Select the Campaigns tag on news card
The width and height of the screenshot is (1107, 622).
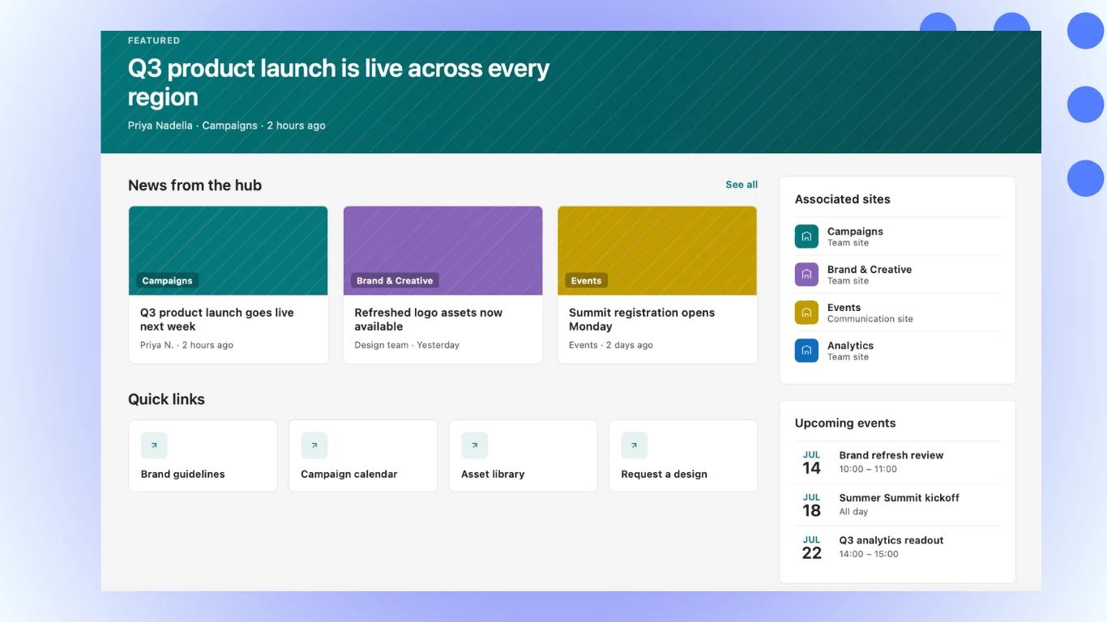tap(167, 281)
